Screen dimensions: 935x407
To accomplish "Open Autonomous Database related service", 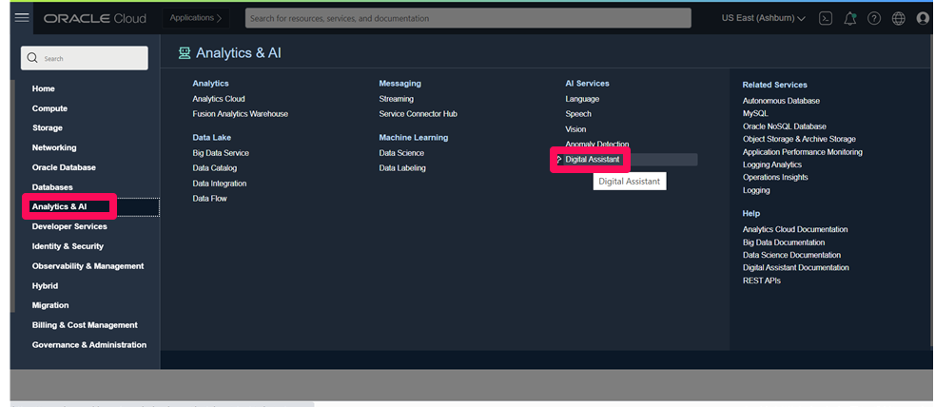I will [x=781, y=101].
